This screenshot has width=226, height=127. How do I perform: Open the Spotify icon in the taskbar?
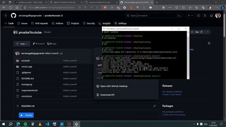tap(25, 124)
